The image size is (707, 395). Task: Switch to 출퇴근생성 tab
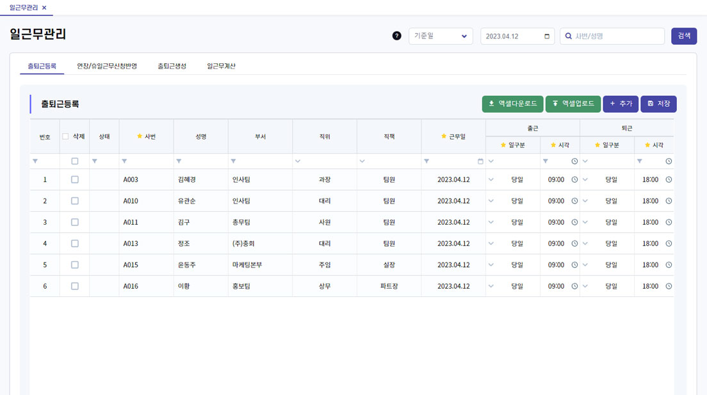click(x=172, y=67)
